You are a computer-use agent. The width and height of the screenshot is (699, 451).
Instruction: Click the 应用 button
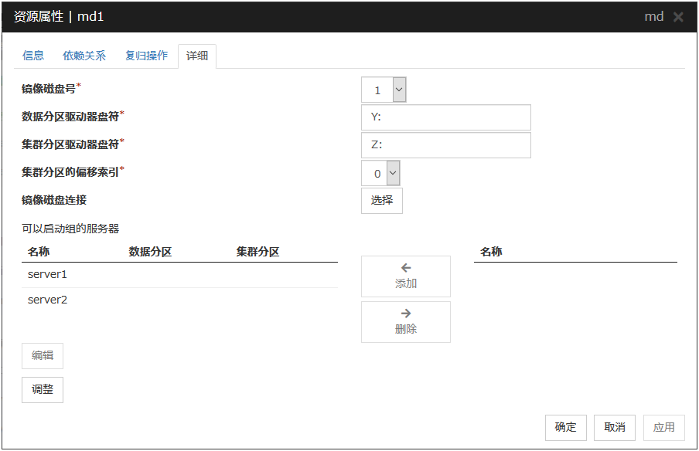click(x=663, y=428)
